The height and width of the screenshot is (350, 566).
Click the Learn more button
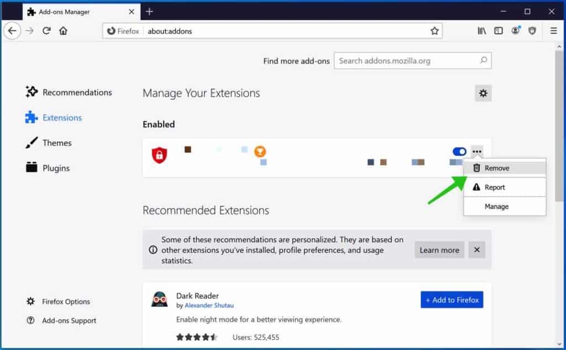point(439,250)
